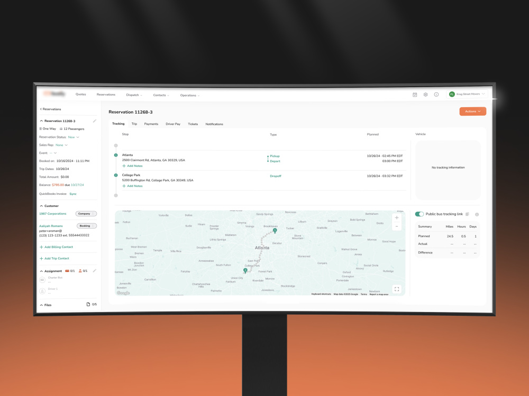Click address 2500 Clairmont Rd, Atlanta

pos(153,161)
